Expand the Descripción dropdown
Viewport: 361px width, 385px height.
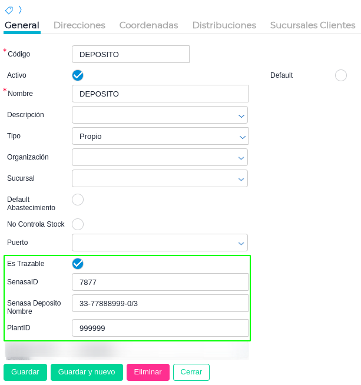241,115
